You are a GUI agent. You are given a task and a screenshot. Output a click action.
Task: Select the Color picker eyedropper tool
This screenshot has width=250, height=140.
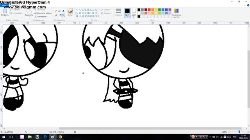point(60,16)
